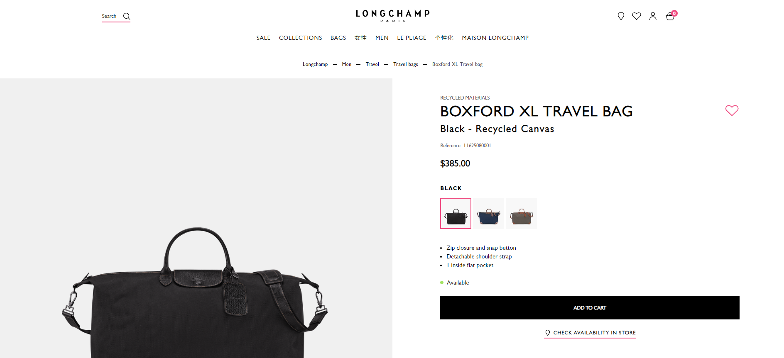The image size is (784, 358).
Task: Open the account profile icon
Action: point(653,16)
